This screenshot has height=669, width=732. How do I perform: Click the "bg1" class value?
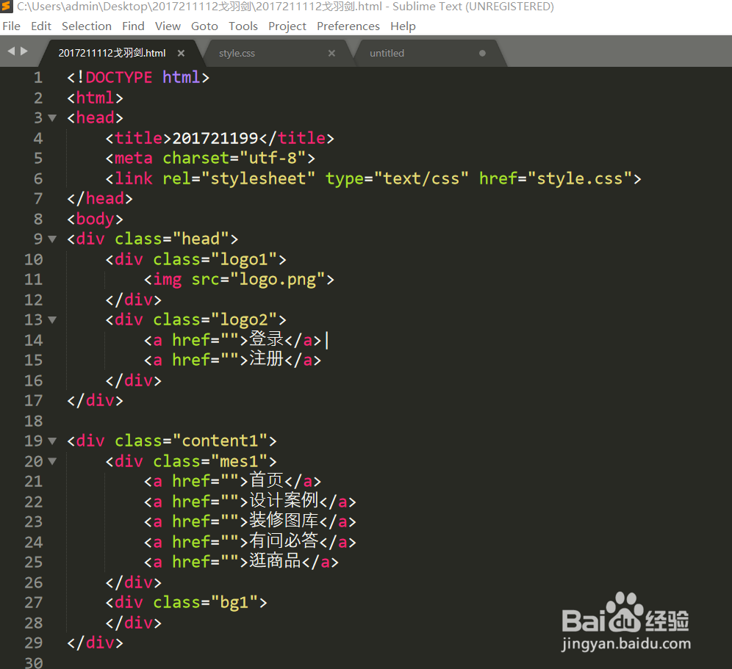(234, 602)
